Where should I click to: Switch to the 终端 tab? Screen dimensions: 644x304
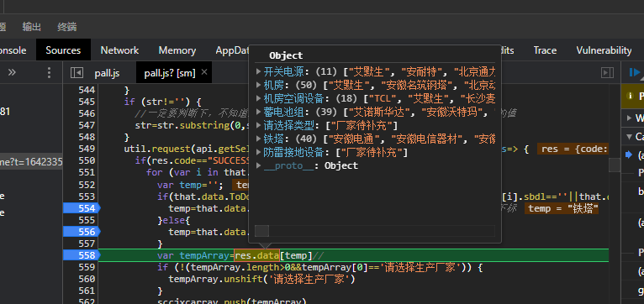[67, 27]
